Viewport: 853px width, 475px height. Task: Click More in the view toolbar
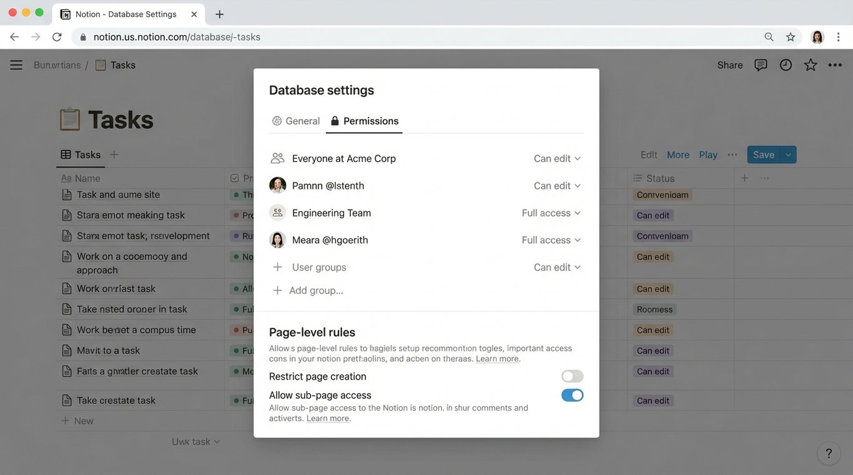(678, 155)
